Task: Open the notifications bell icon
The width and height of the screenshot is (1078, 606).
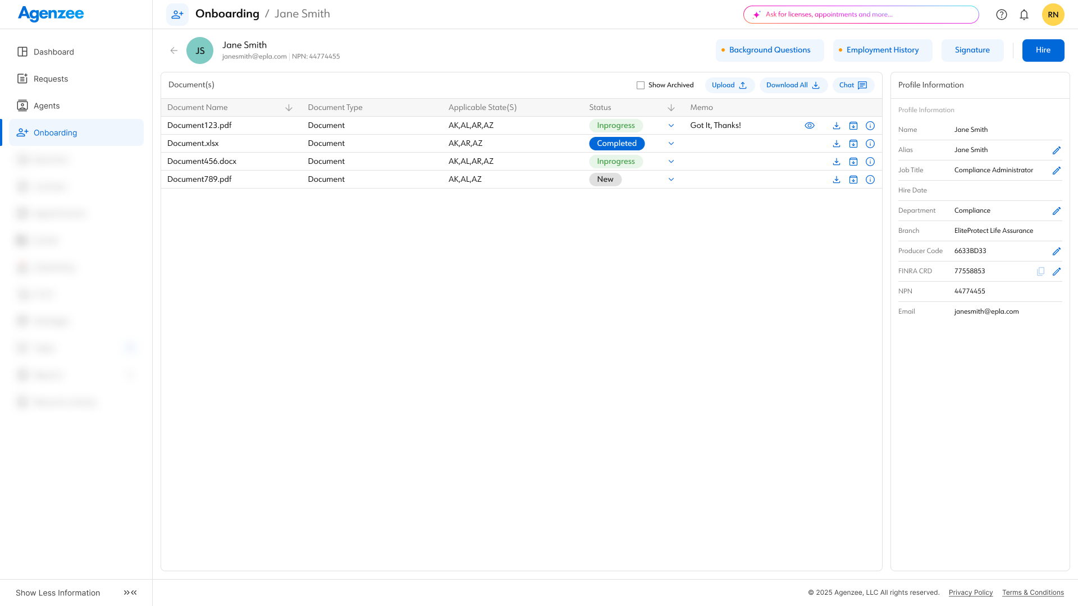Action: (x=1024, y=14)
